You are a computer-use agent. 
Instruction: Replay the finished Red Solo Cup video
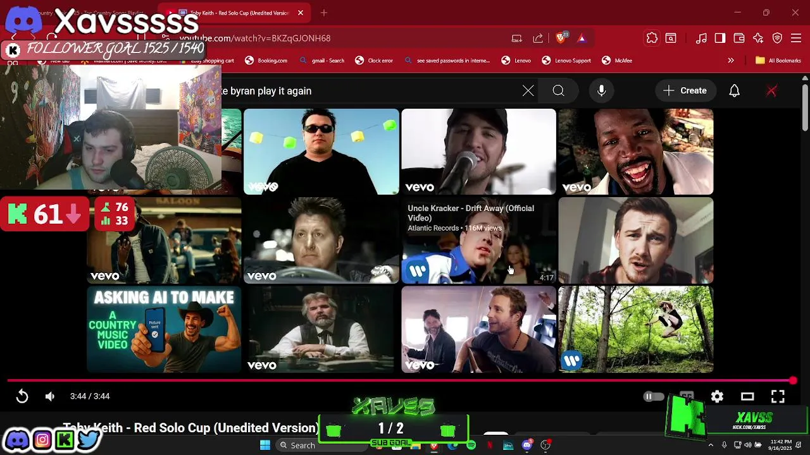pyautogui.click(x=22, y=396)
